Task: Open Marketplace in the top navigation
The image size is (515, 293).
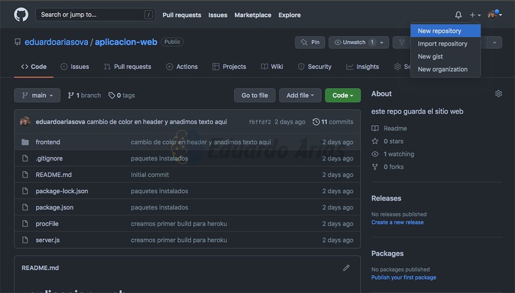Action: pos(252,15)
